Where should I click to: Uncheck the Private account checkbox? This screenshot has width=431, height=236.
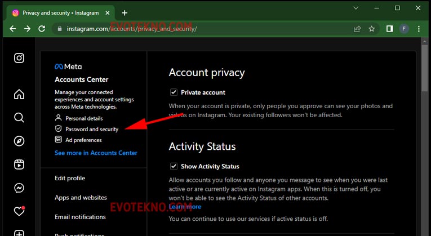pos(174,92)
